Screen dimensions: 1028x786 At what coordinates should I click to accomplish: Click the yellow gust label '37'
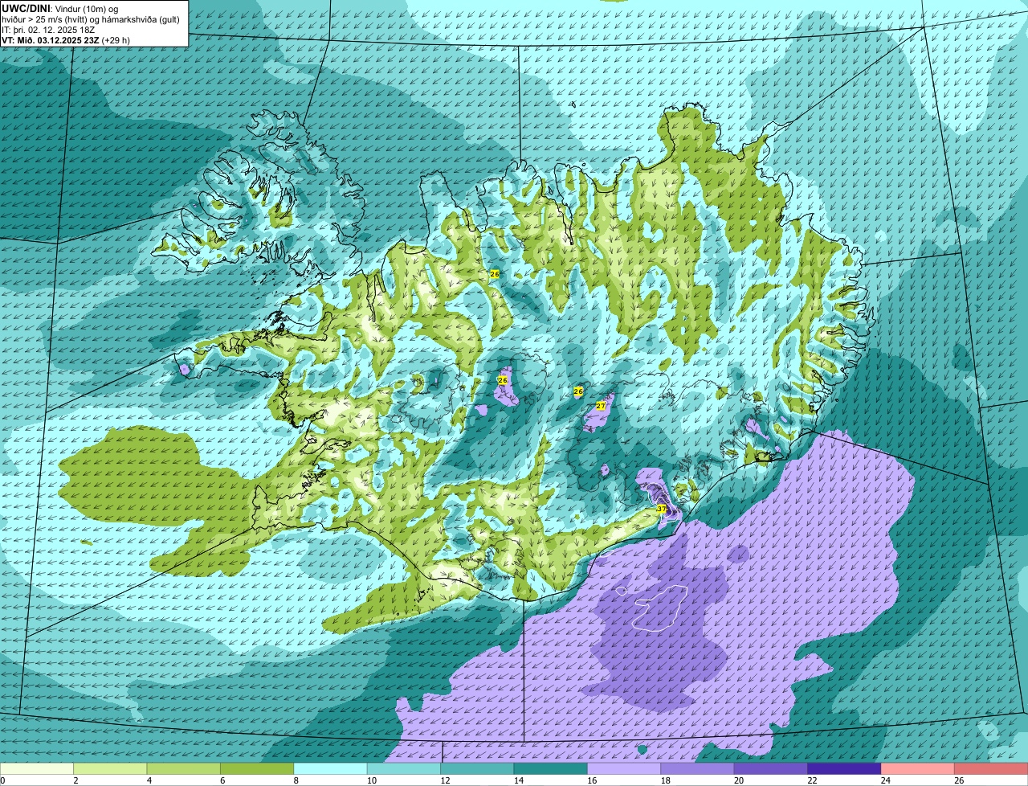pyautogui.click(x=662, y=509)
